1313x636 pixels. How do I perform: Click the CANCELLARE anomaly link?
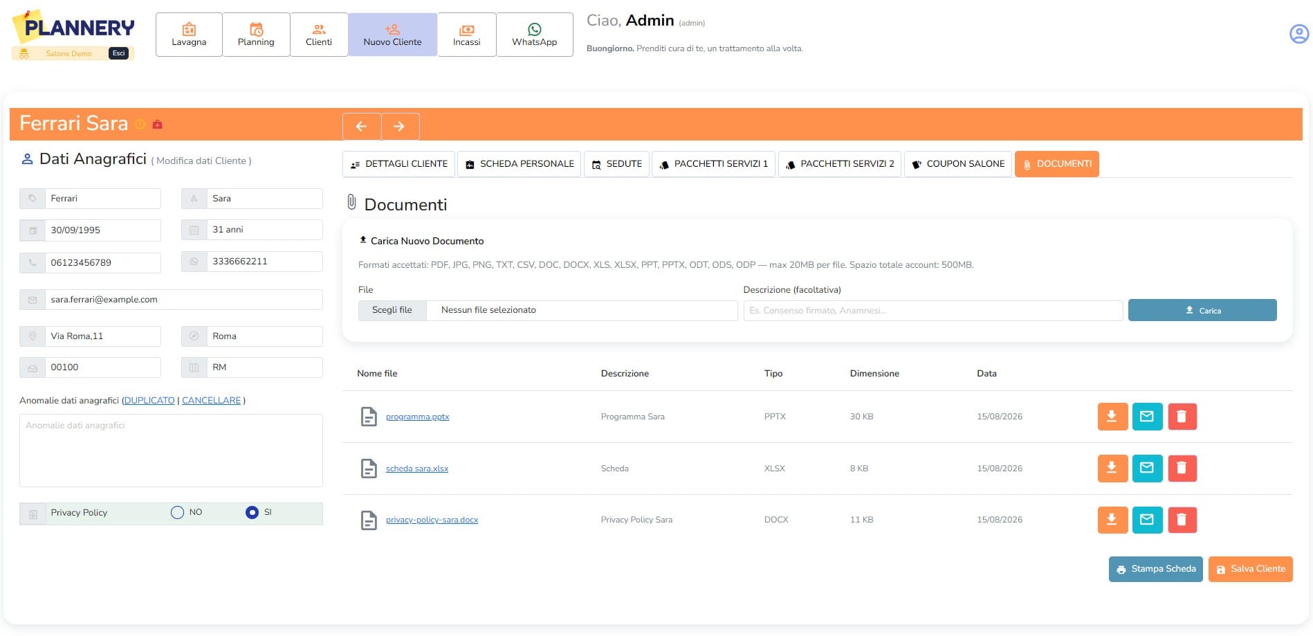(211, 401)
